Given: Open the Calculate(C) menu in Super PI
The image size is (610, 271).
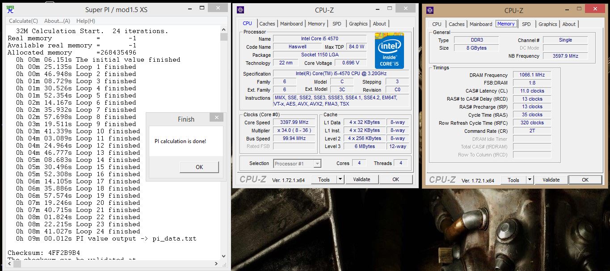Looking at the screenshot, I should tap(24, 21).
